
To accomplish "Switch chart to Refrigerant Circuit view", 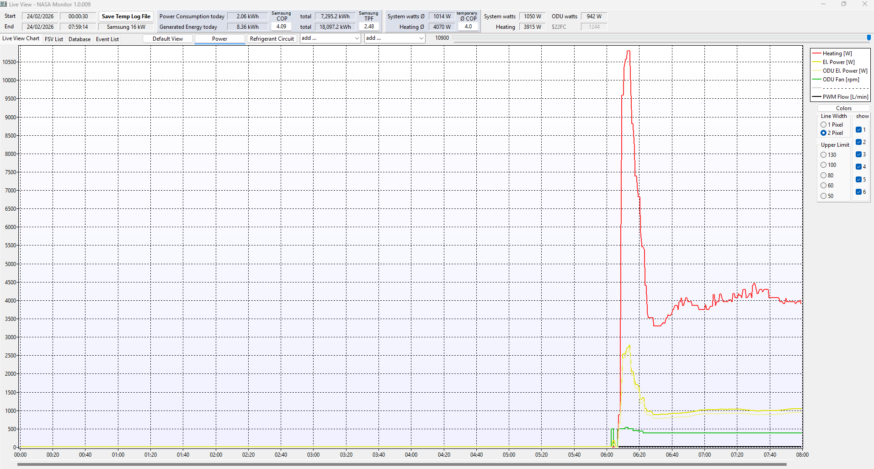I will (x=272, y=39).
